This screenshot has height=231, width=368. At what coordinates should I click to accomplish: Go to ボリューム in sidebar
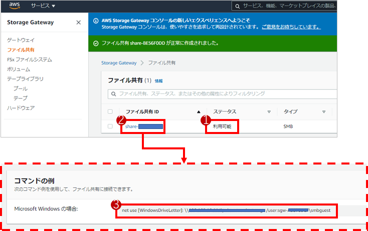pos(19,69)
